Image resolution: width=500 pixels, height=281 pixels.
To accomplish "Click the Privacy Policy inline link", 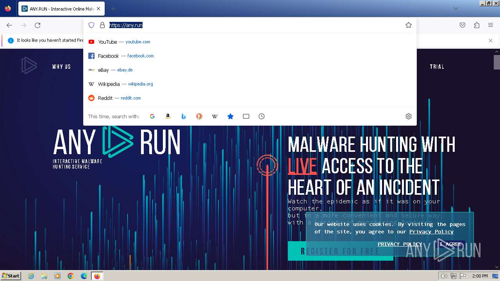I will [431, 231].
